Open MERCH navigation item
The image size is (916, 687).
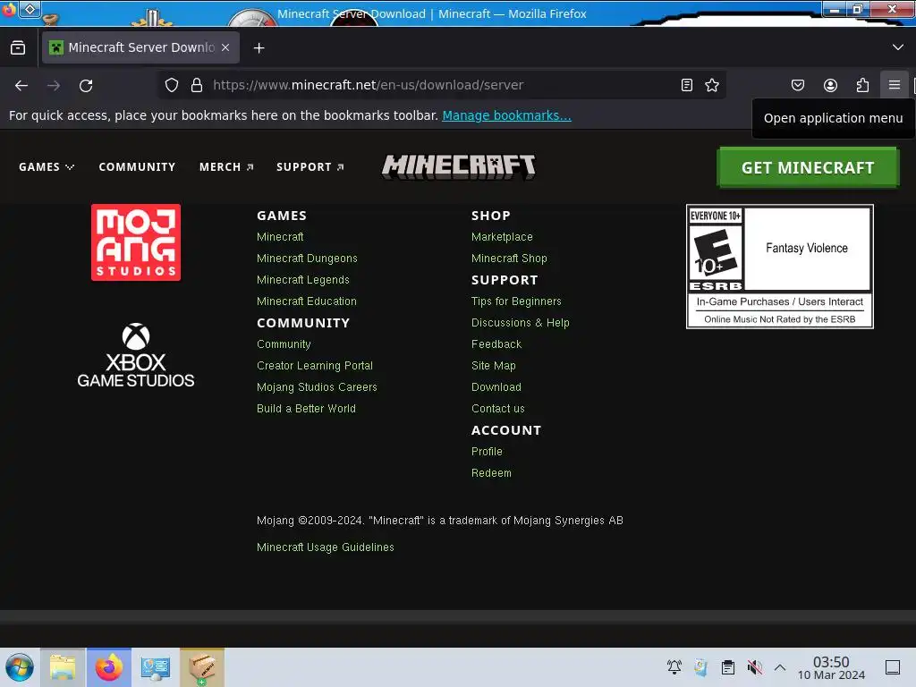226,167
